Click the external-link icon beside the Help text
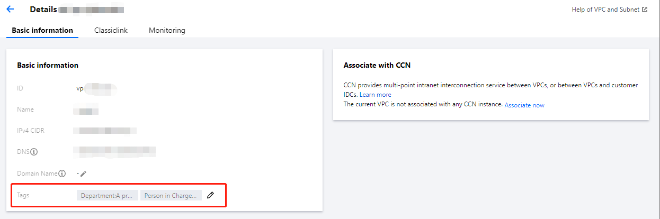Viewport: 660px width, 219px height. [x=645, y=10]
